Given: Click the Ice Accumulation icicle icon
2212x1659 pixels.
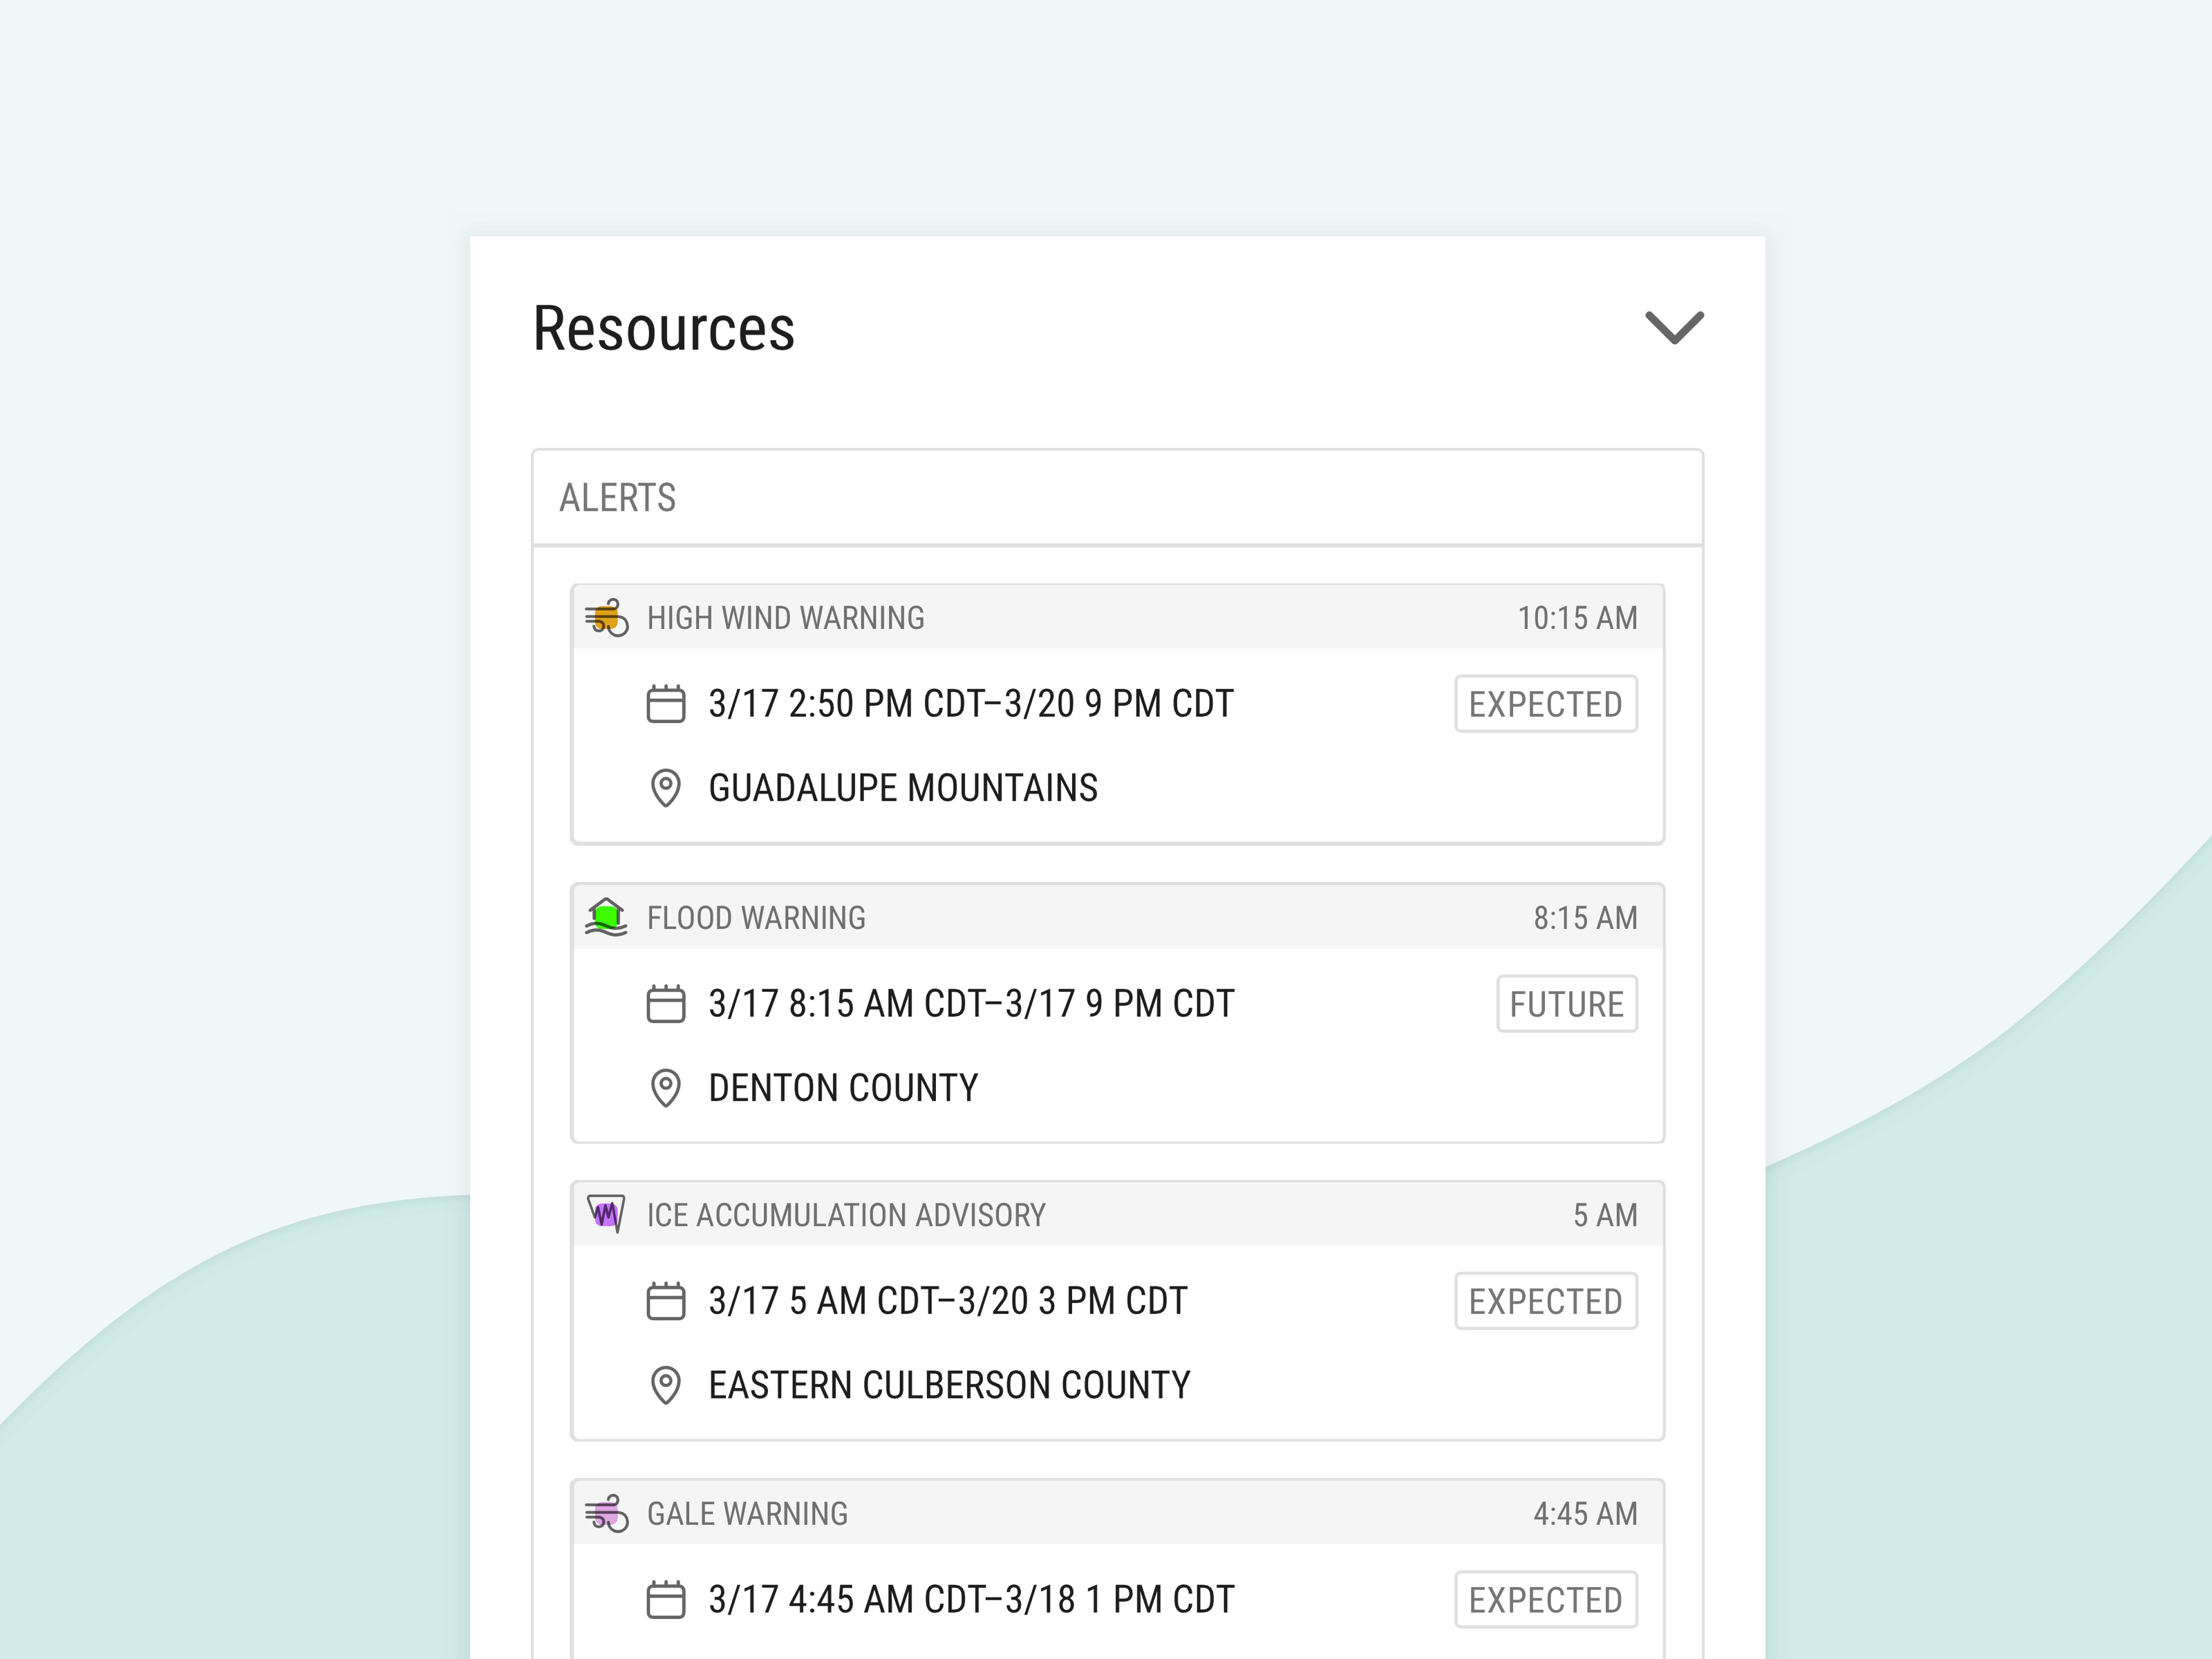Looking at the screenshot, I should click(606, 1214).
